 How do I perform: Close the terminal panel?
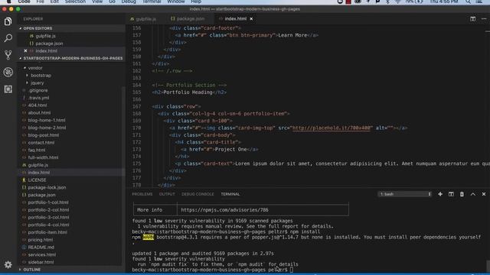pos(484,194)
